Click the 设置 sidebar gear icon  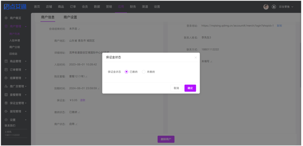[6, 120]
